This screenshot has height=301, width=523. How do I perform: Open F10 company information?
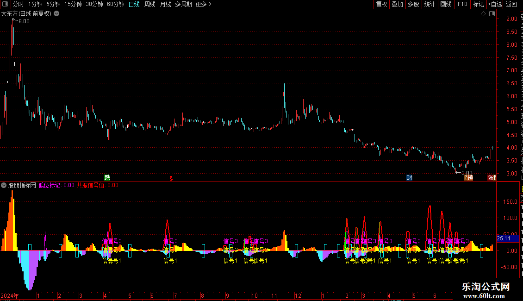pos(462,4)
